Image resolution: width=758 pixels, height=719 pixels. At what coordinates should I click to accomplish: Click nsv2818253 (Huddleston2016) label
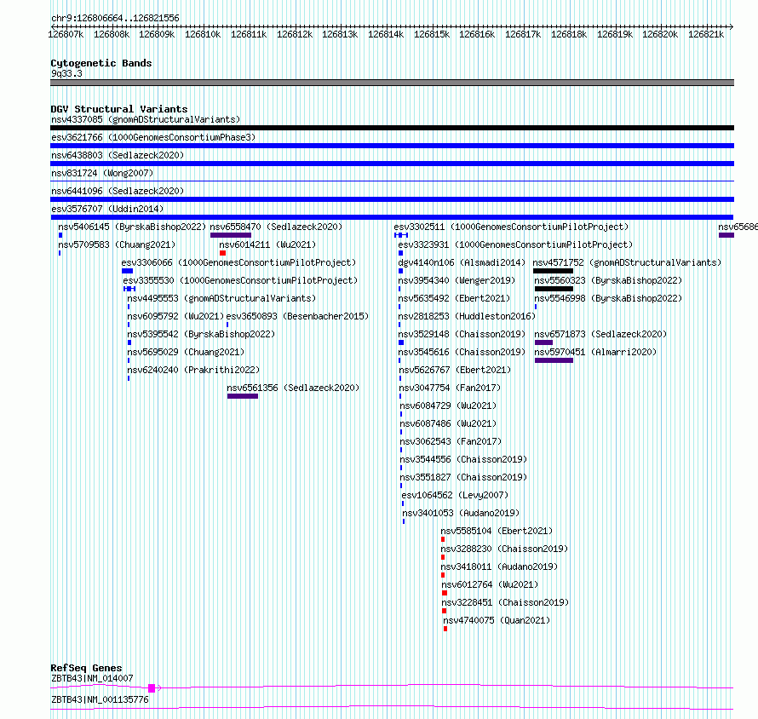[467, 316]
